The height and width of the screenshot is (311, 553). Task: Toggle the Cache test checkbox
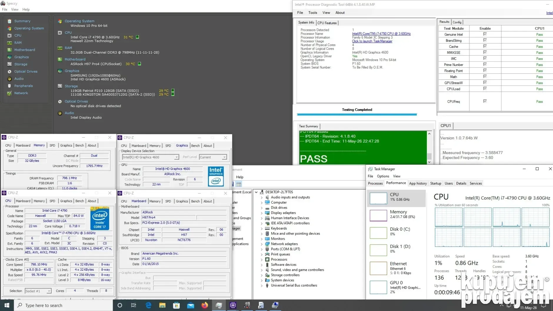pyautogui.click(x=485, y=46)
